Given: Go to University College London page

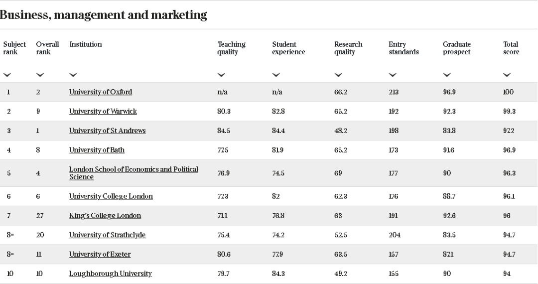Looking at the screenshot, I should [x=111, y=196].
